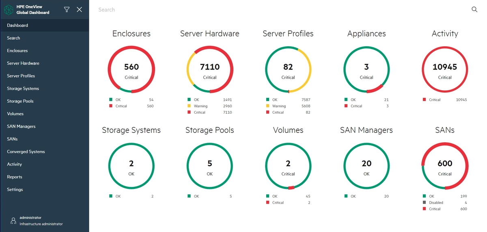This screenshot has width=487, height=232.
Task: Click the Activity 10945 donut chart
Action: coord(445,69)
